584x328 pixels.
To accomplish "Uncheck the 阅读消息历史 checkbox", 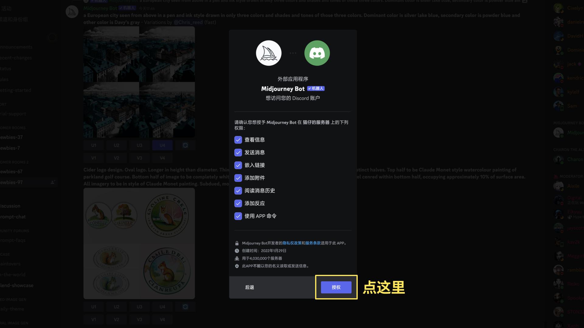I will (238, 191).
